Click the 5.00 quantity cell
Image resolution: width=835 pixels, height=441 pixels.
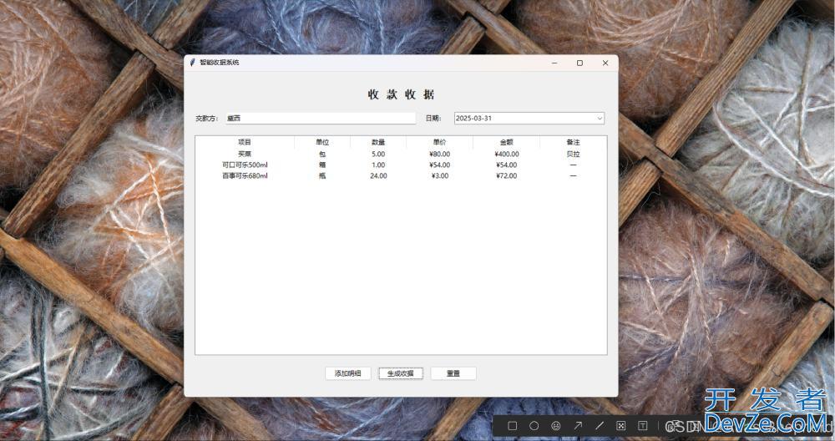(x=378, y=154)
